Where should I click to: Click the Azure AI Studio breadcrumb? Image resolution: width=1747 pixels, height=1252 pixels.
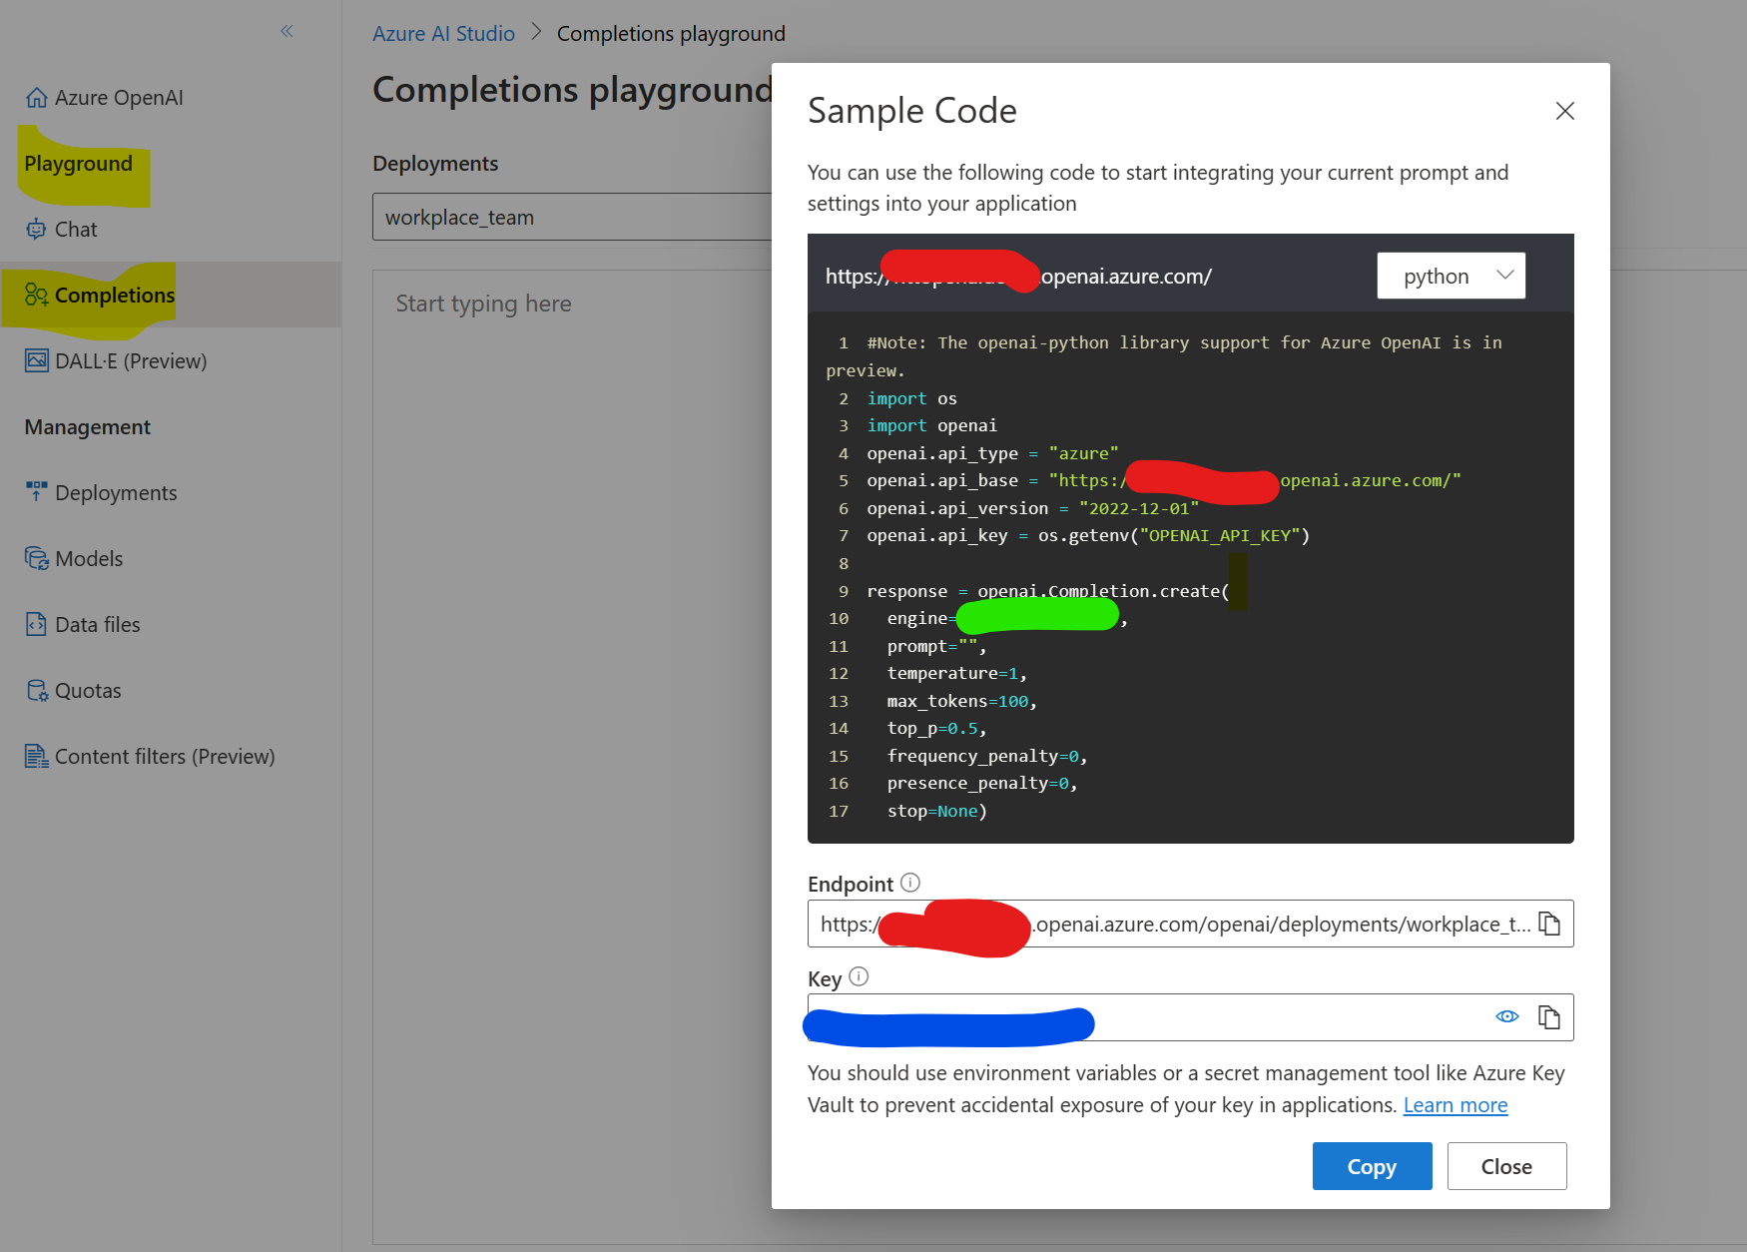tap(443, 34)
